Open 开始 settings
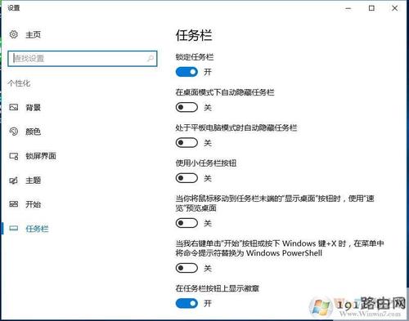This screenshot has width=409, height=321. pyautogui.click(x=33, y=204)
